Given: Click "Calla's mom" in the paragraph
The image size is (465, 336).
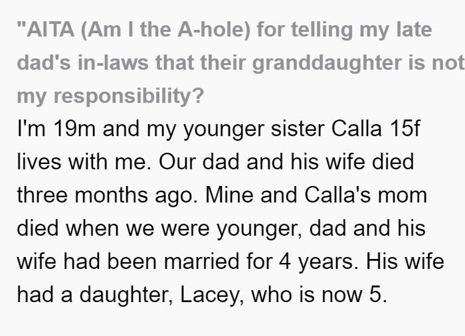Looking at the screenshot, I should click(x=365, y=195).
